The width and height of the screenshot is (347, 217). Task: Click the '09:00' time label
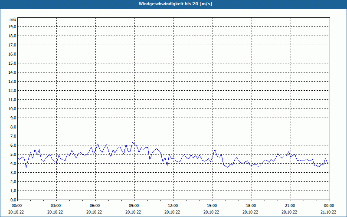[135, 206]
